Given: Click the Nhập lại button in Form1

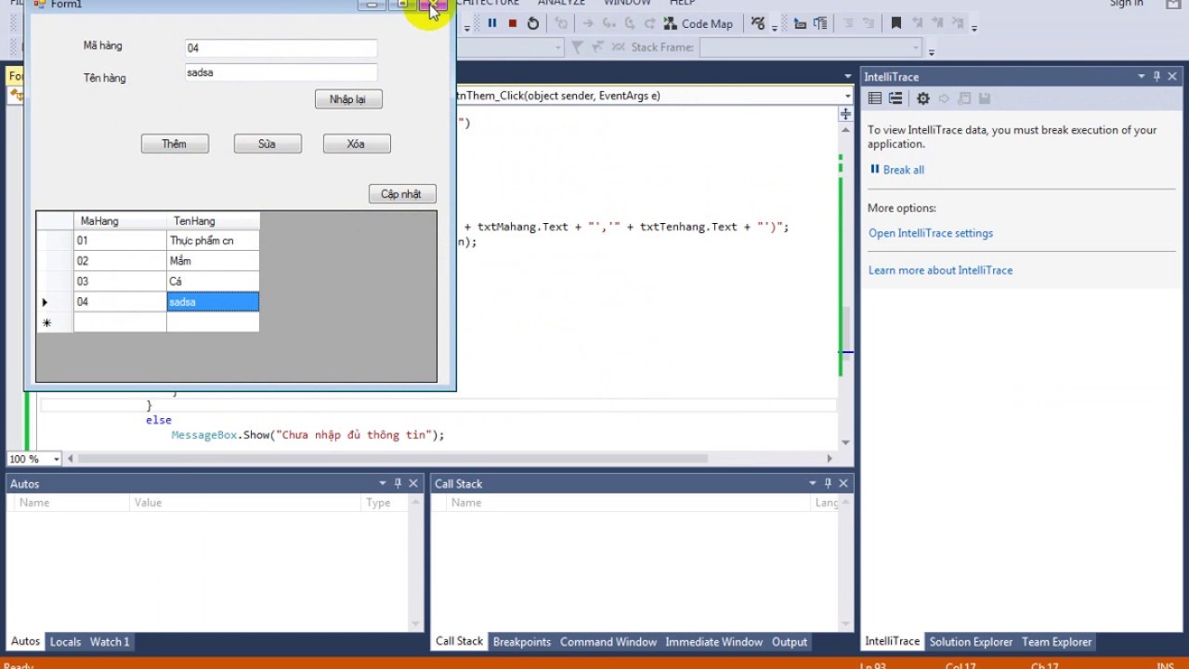Looking at the screenshot, I should tap(348, 99).
